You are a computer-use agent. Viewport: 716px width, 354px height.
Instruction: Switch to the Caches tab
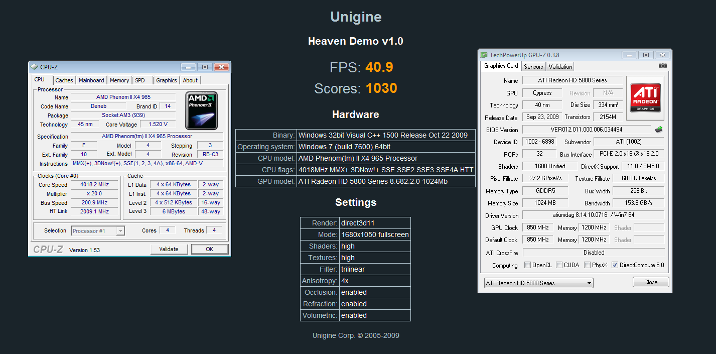tap(64, 80)
